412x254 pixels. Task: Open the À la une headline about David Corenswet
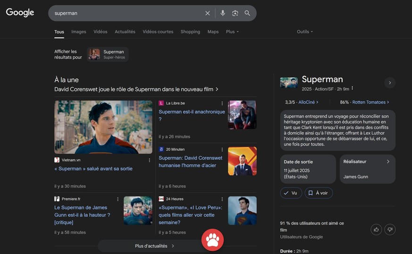click(x=136, y=89)
